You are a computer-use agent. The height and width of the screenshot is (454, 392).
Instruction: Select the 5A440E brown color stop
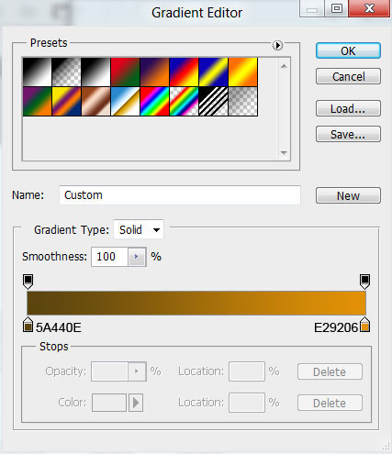(x=28, y=325)
